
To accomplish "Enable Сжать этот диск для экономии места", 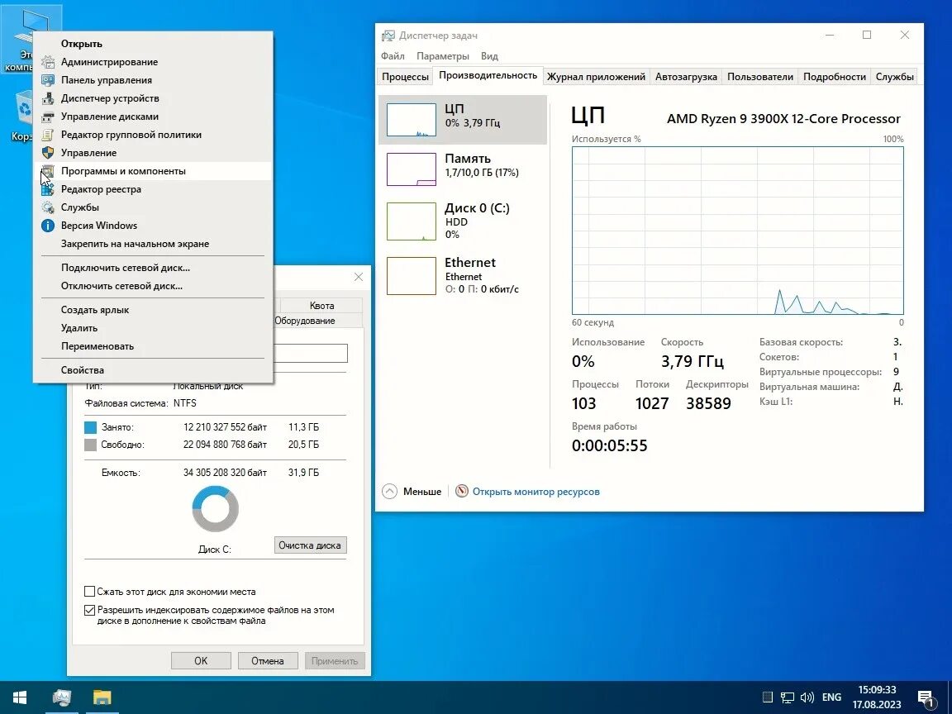I will tap(89, 592).
